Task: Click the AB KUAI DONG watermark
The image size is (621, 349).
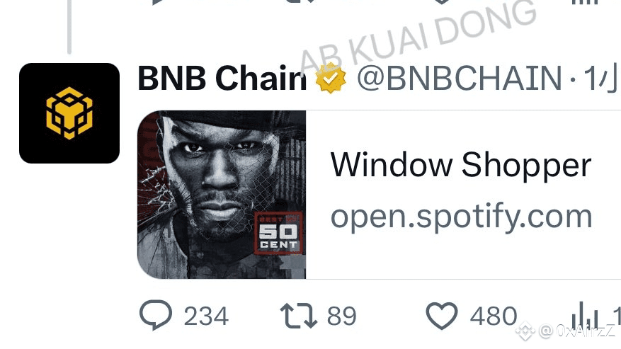Action: [418, 38]
